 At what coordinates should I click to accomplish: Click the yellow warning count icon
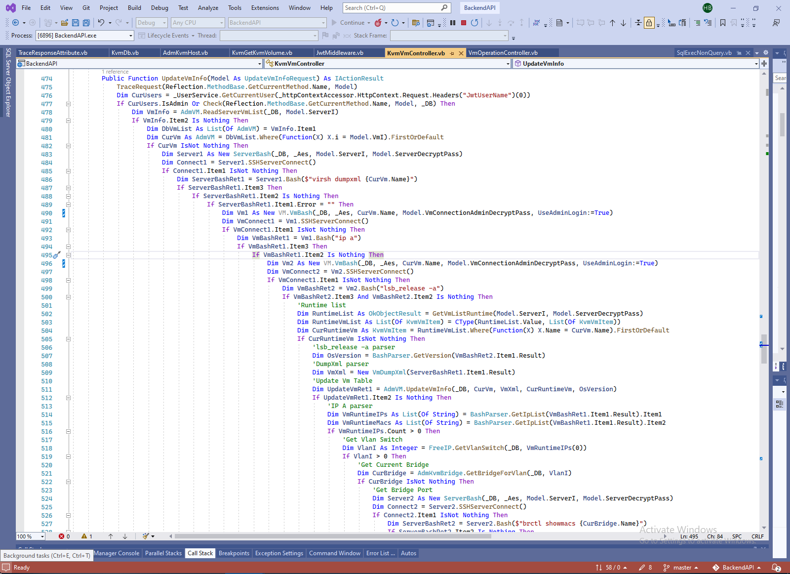pos(84,536)
